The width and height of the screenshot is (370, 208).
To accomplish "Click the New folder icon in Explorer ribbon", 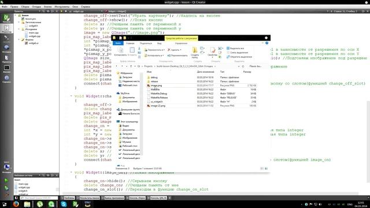I will (x=195, y=52).
